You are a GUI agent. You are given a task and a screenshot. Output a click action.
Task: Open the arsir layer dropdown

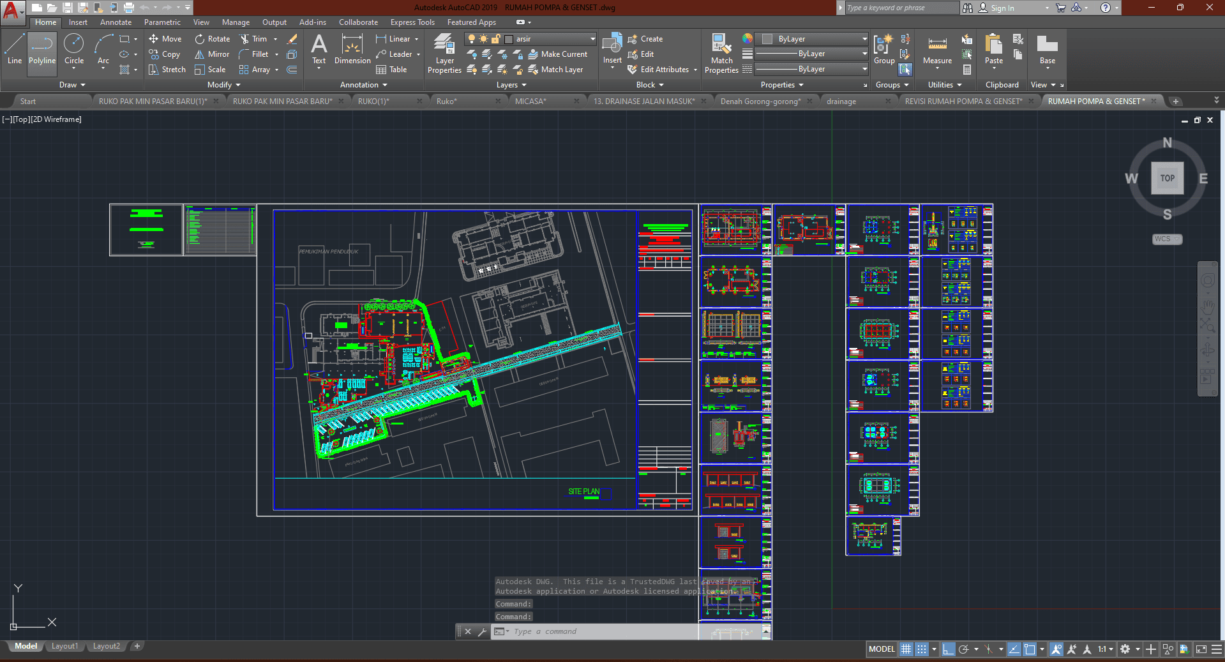coord(592,39)
